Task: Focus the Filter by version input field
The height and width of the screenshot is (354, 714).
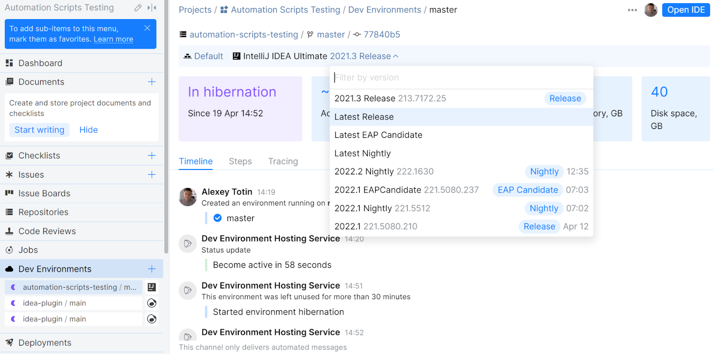Action: 461,78
